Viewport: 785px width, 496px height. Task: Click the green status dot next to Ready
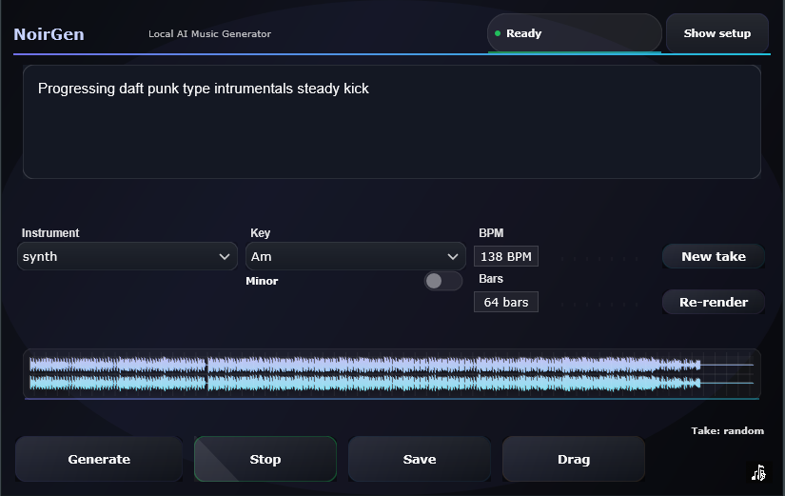[x=498, y=33]
